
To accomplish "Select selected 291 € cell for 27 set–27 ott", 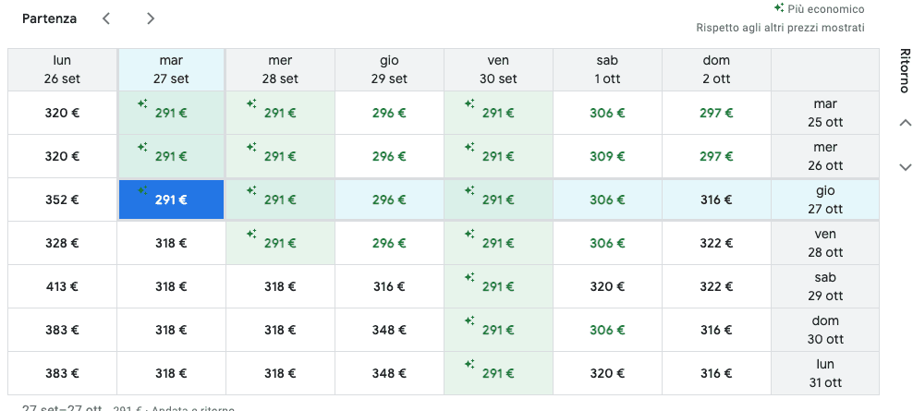I will click(x=171, y=199).
